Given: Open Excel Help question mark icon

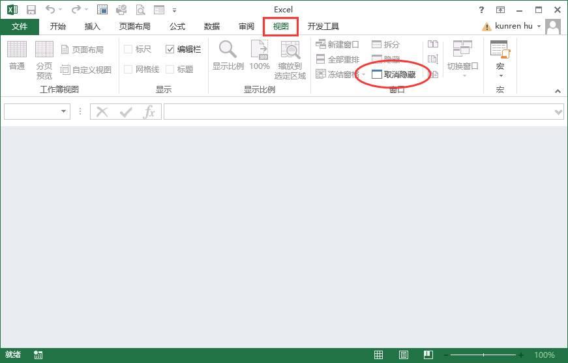Looking at the screenshot, I should coord(481,10).
